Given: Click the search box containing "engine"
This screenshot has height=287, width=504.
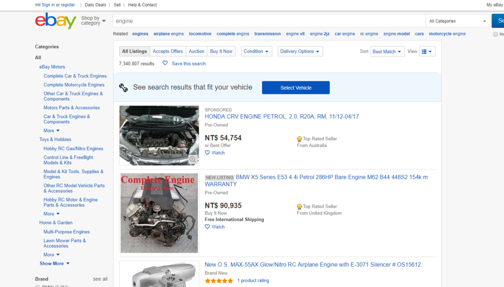Looking at the screenshot, I should pyautogui.click(x=269, y=21).
